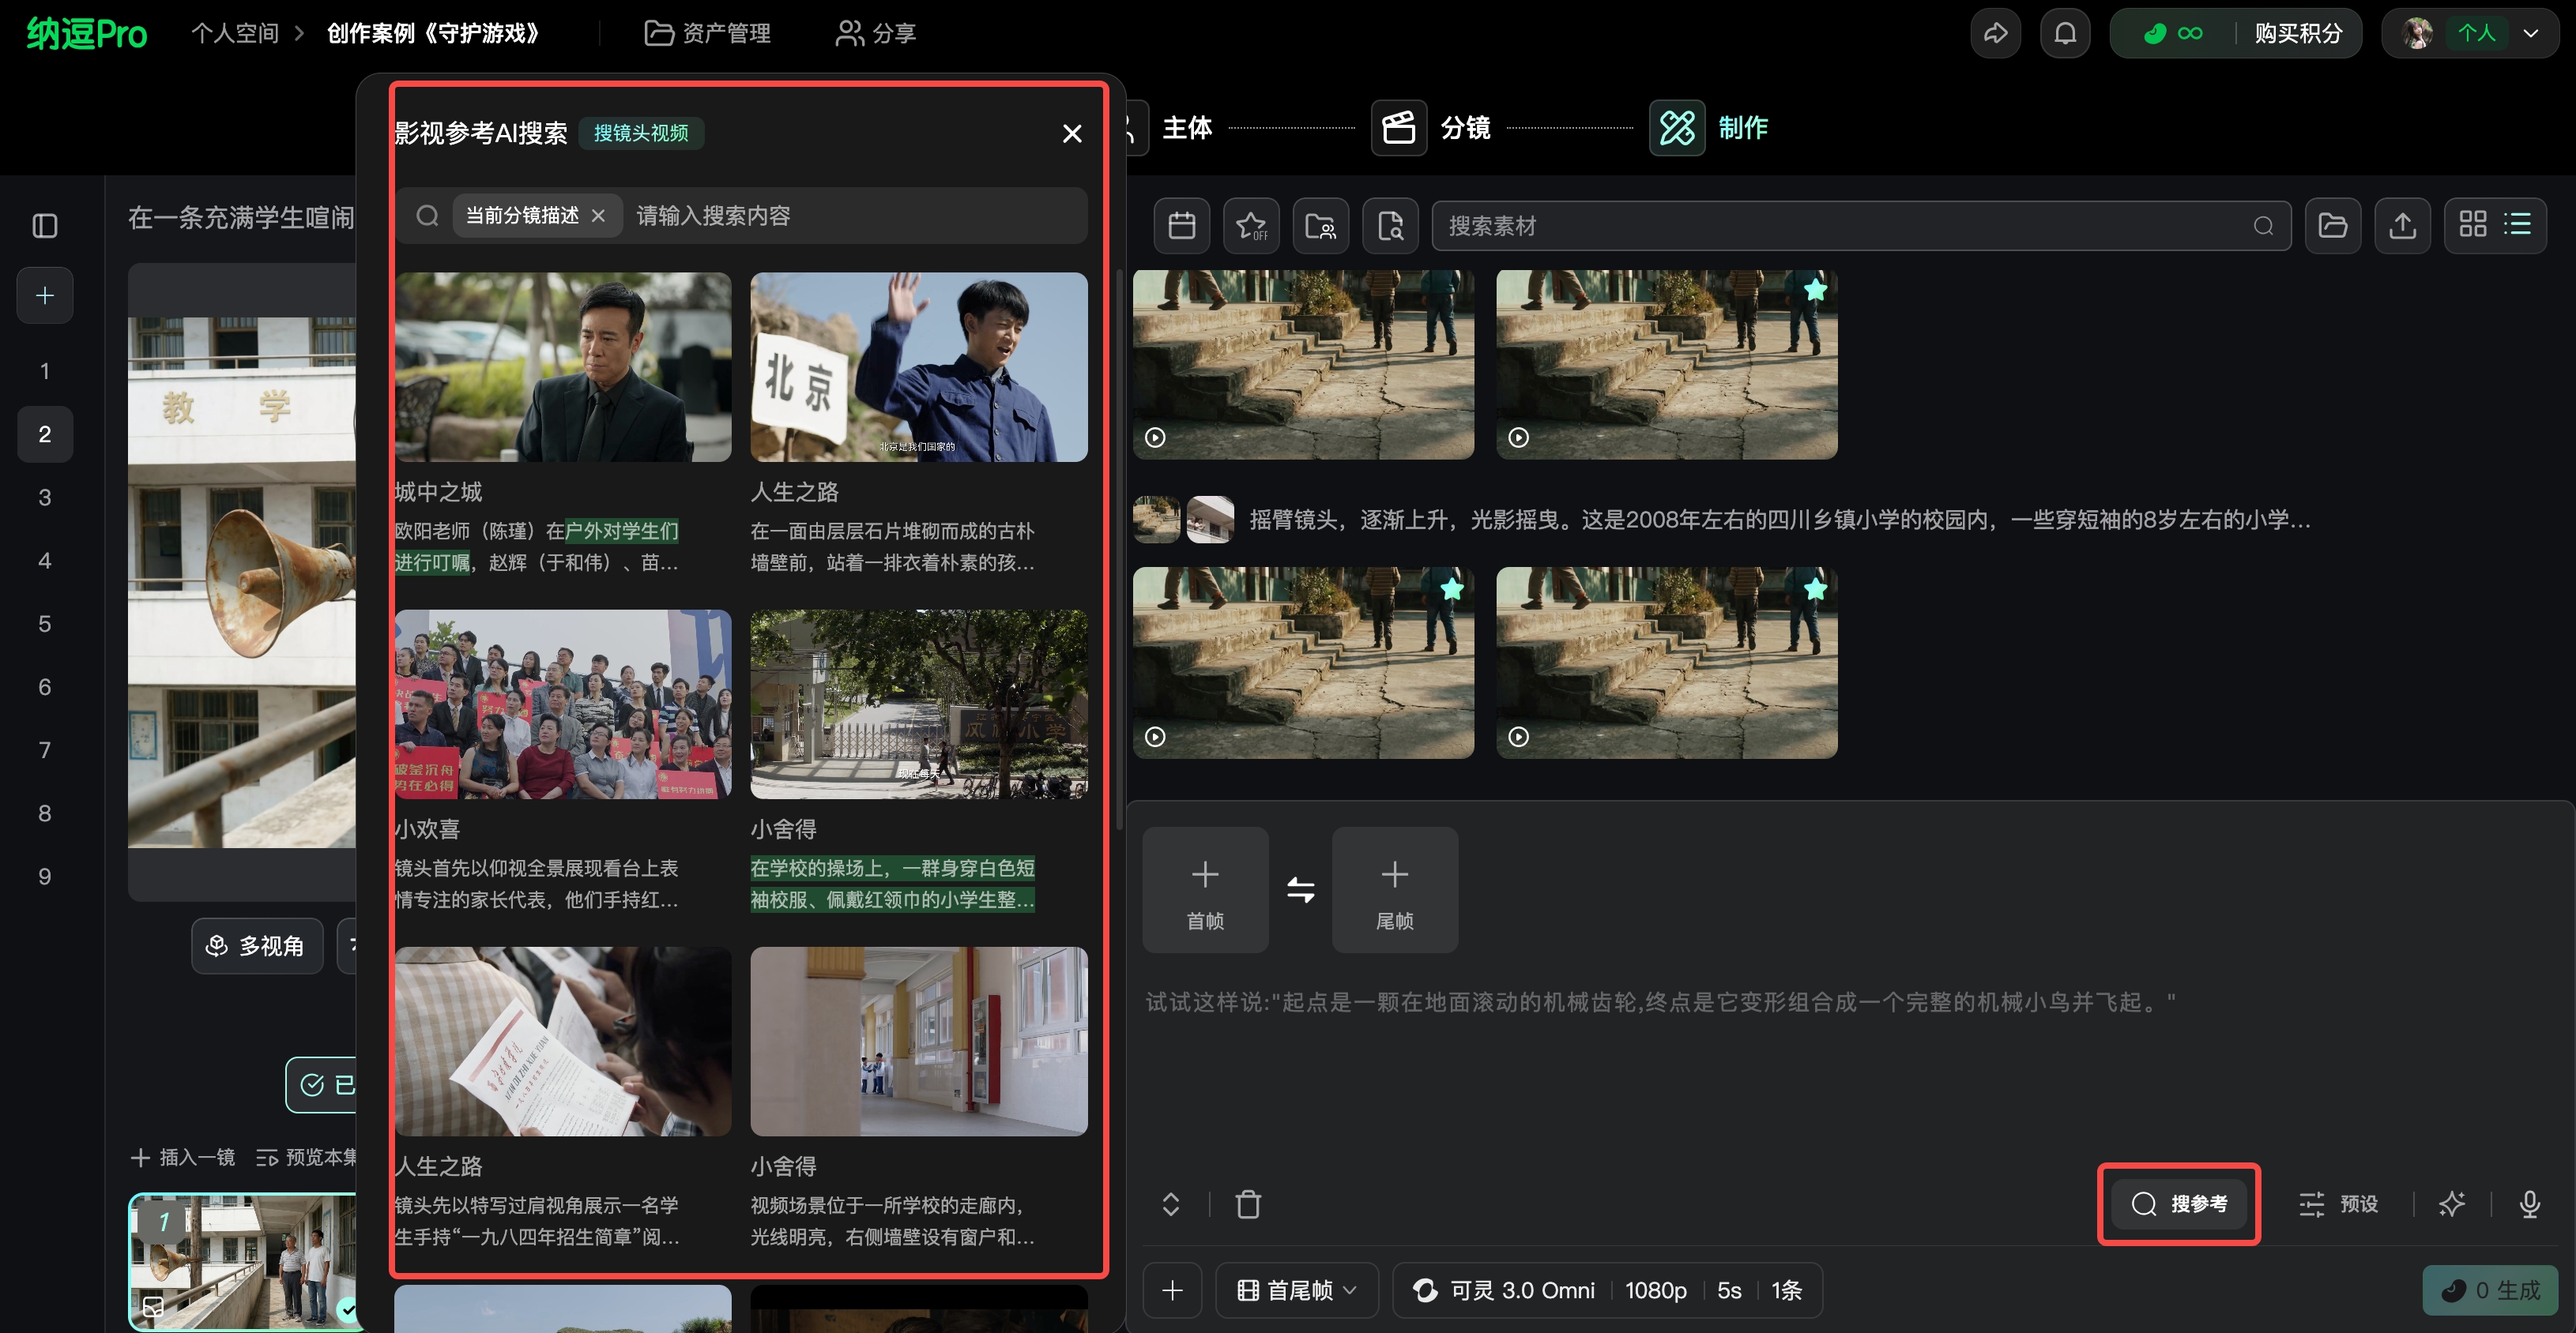This screenshot has height=1333, width=2576.
Task: Open the calendar filter icon
Action: click(x=1182, y=225)
